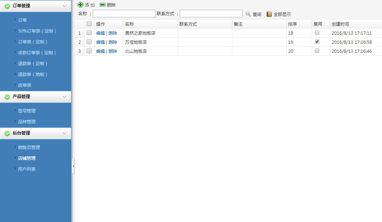Viewport: 382px width, 222px height.
Task: Select row checkbox for 居然之家地板店
Action: coord(89,33)
